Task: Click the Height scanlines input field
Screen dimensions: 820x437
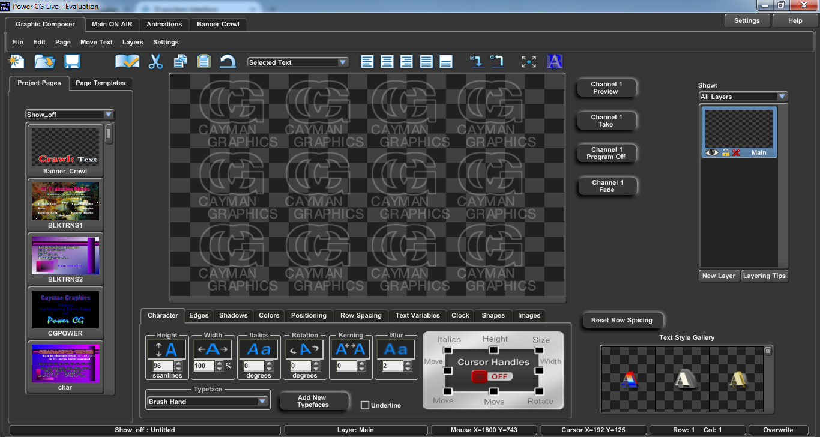Action: coord(163,366)
